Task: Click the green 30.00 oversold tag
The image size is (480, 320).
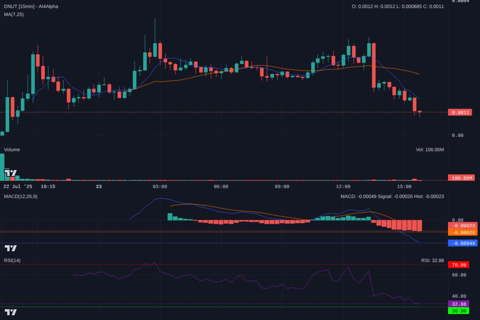Action: (459, 311)
